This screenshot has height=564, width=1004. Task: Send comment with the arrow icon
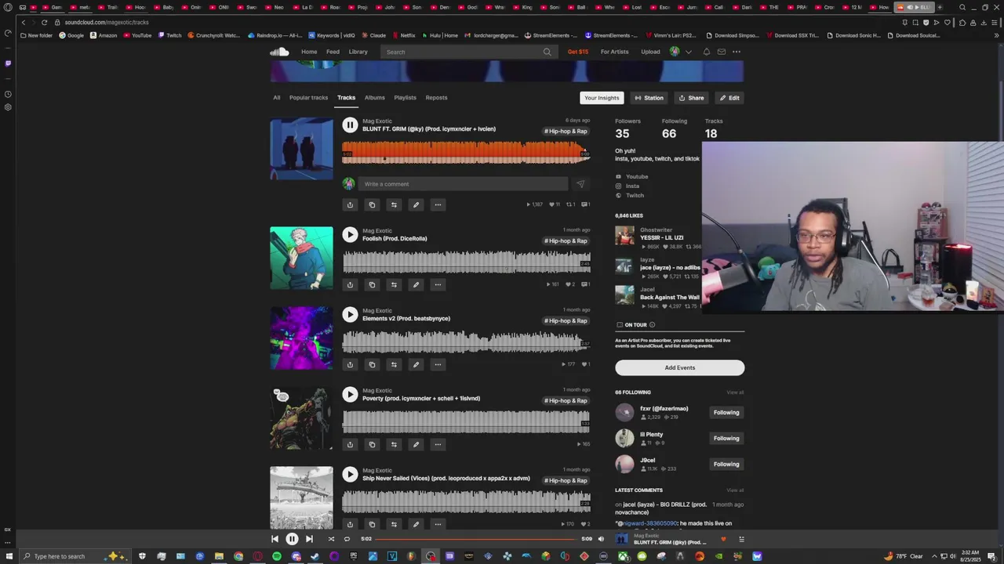pos(580,184)
